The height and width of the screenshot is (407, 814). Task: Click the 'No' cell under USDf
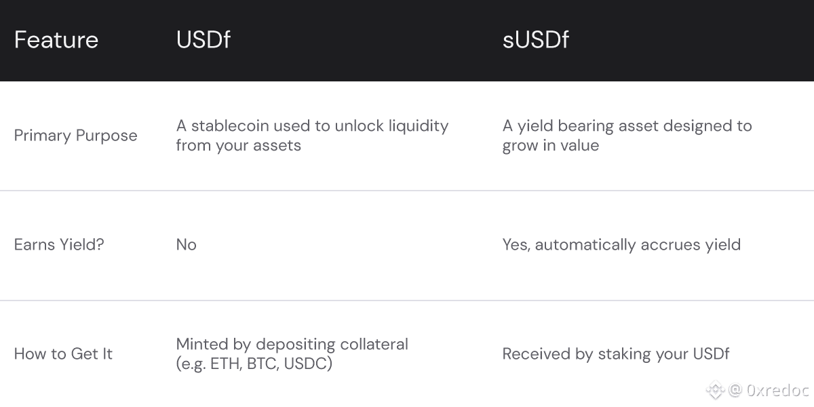pos(186,245)
